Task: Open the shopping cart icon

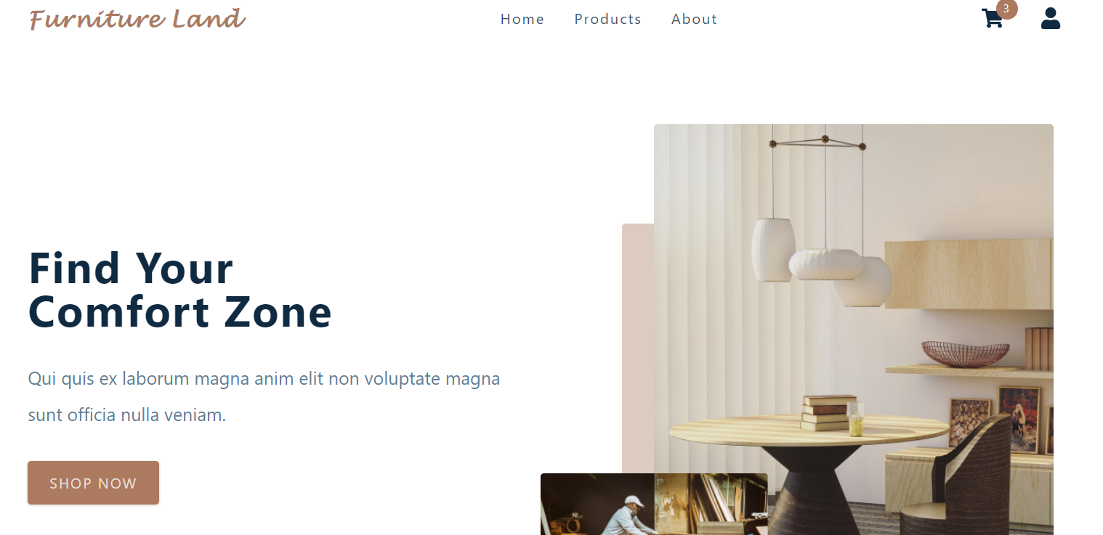Action: pyautogui.click(x=993, y=18)
